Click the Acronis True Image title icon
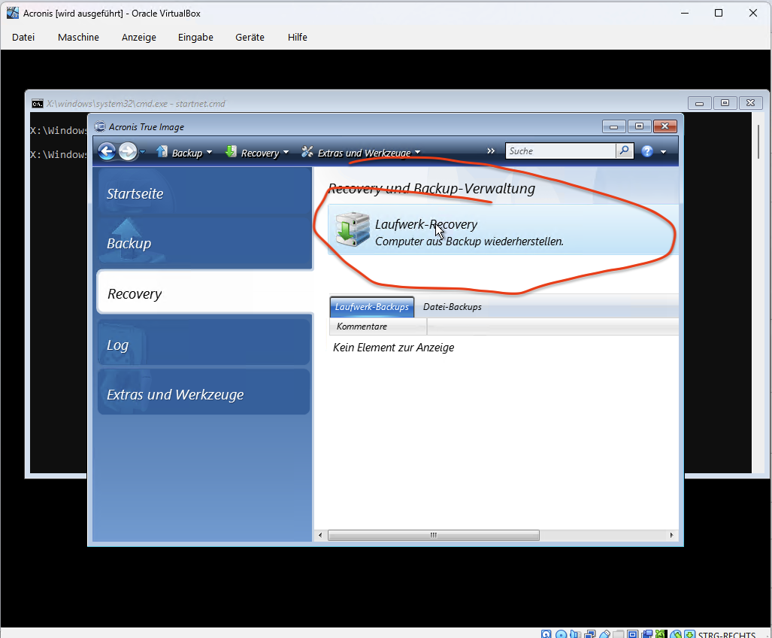This screenshot has width=772, height=638. [100, 126]
